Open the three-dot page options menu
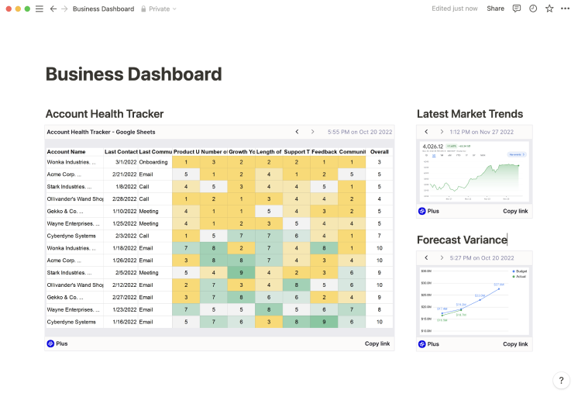Viewport: 578px width, 397px height. tap(565, 9)
